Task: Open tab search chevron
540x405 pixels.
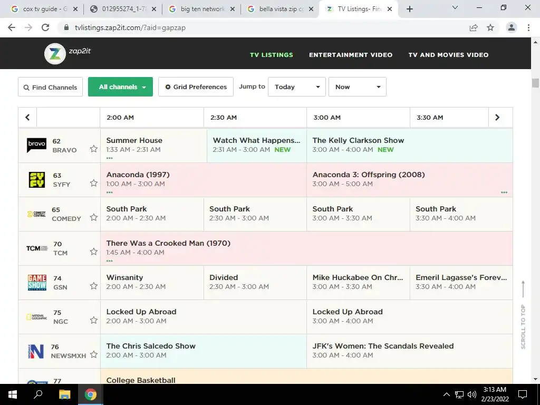Action: tap(455, 7)
